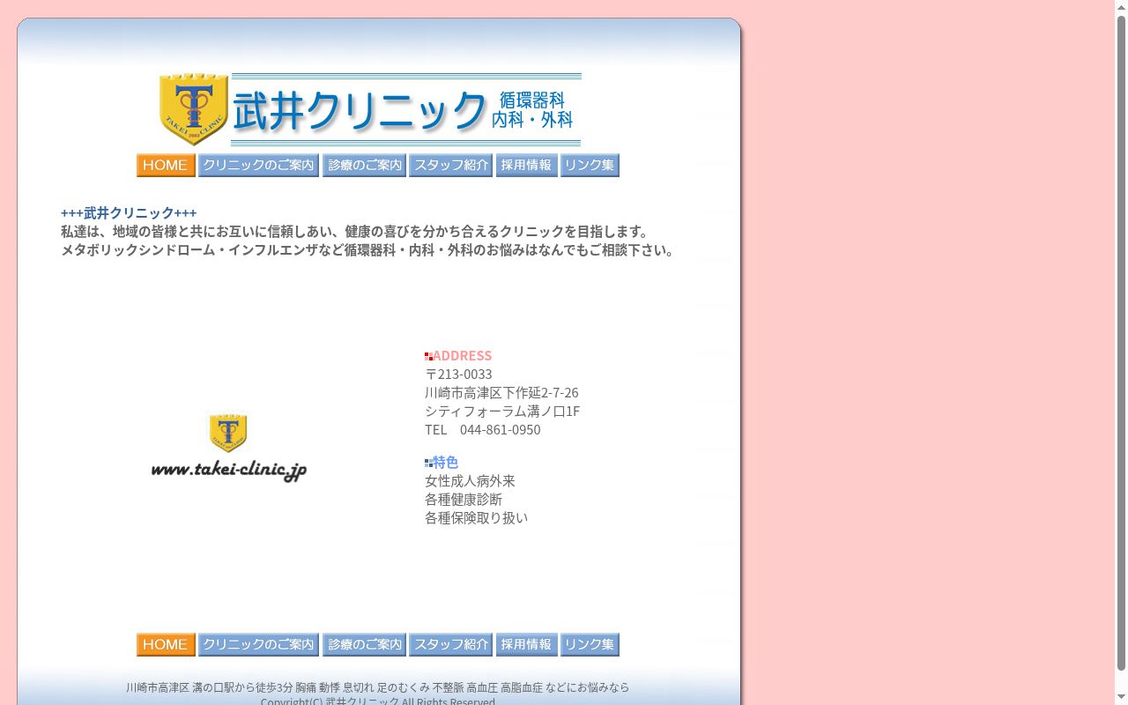Click the red ADDRESS heading icon
1128x705 pixels.
[428, 356]
